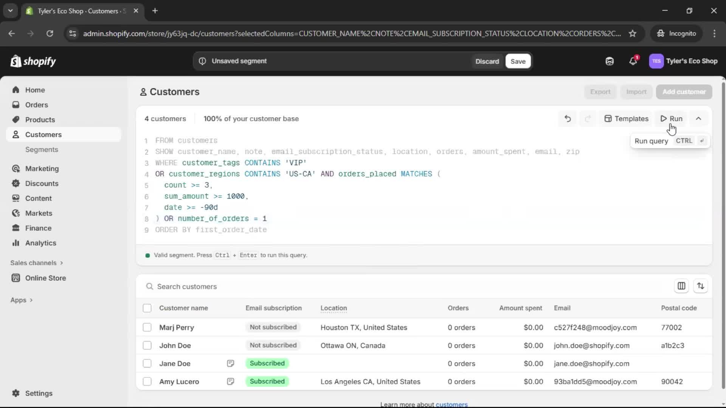
Task: Open sort options with the sort icon
Action: [701, 286]
